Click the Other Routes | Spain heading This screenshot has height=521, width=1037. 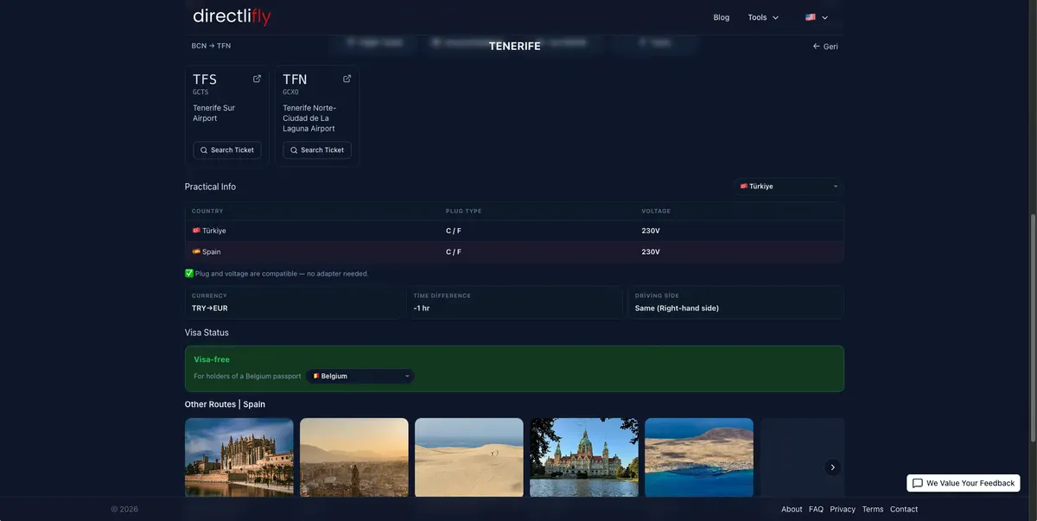[x=225, y=404]
